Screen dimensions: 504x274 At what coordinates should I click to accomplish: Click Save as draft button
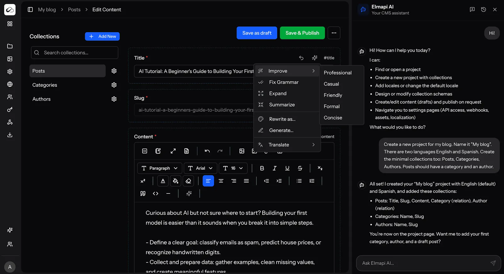[x=257, y=33]
